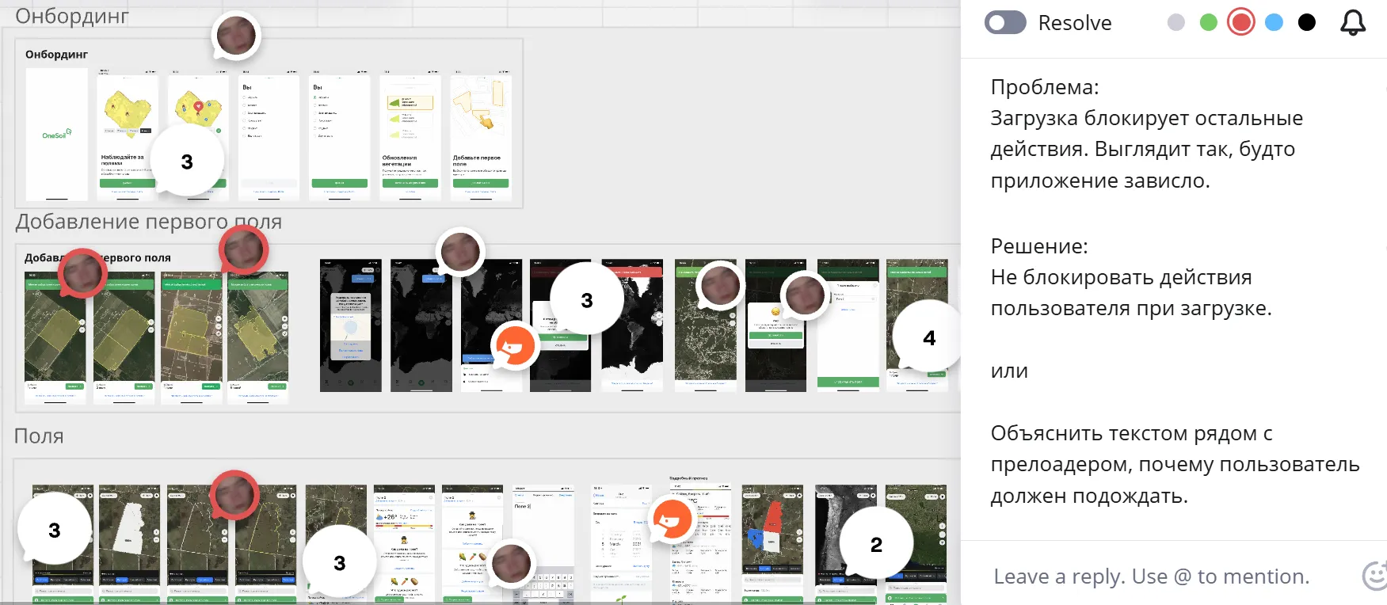Select the black comment color
Image resolution: width=1387 pixels, height=605 pixels.
click(1307, 23)
